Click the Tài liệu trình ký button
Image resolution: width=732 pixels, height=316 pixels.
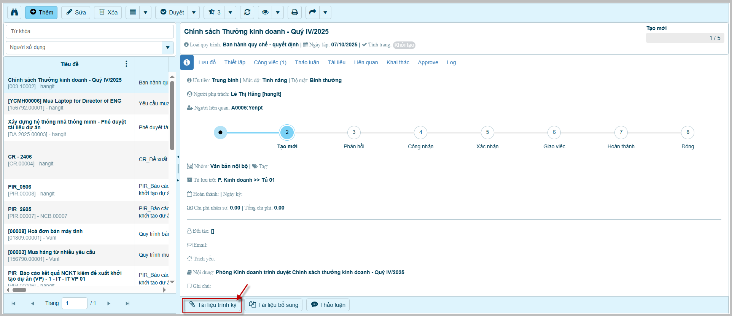(x=212, y=305)
